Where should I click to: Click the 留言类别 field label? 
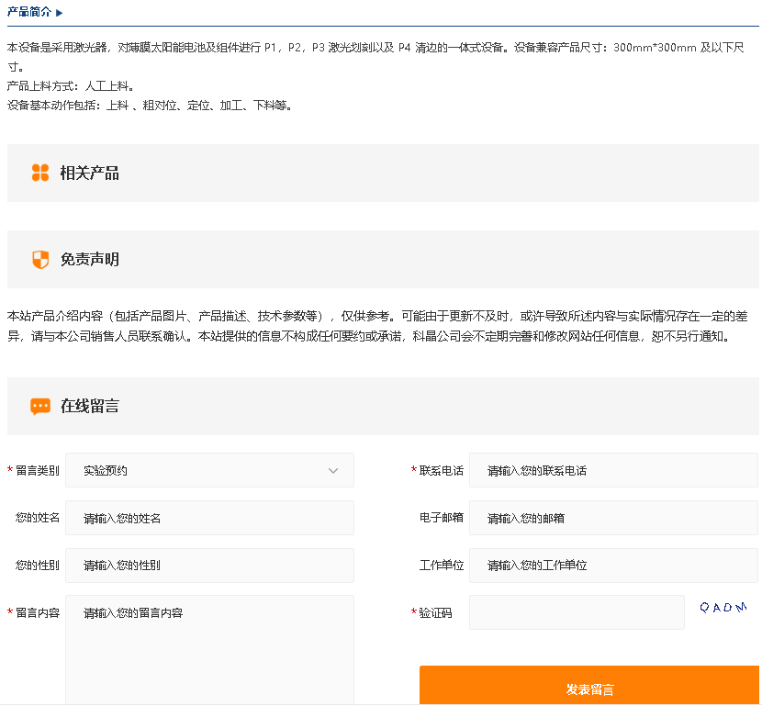coord(37,470)
